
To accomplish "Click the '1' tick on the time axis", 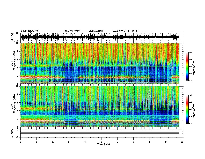I will [x=36, y=142].
